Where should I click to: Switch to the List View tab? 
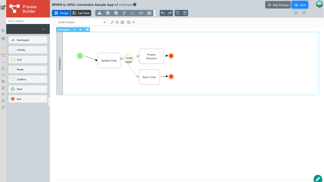81,13
